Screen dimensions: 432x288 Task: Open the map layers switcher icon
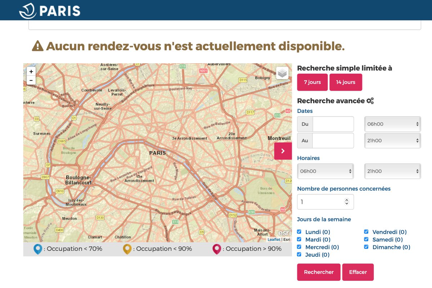pyautogui.click(x=282, y=72)
